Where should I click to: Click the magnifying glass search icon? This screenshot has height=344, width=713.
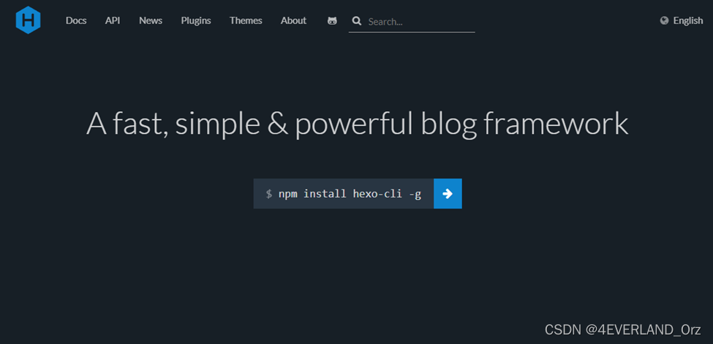pyautogui.click(x=357, y=21)
